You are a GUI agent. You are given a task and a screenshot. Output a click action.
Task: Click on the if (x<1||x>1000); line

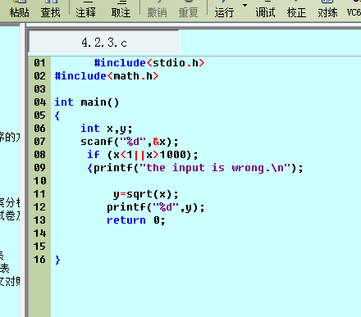143,155
